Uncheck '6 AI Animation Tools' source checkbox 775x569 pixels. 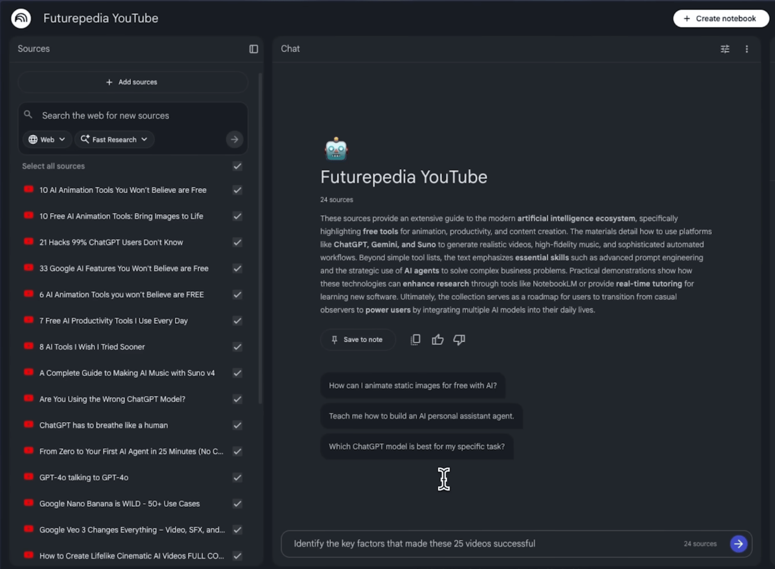coord(237,295)
